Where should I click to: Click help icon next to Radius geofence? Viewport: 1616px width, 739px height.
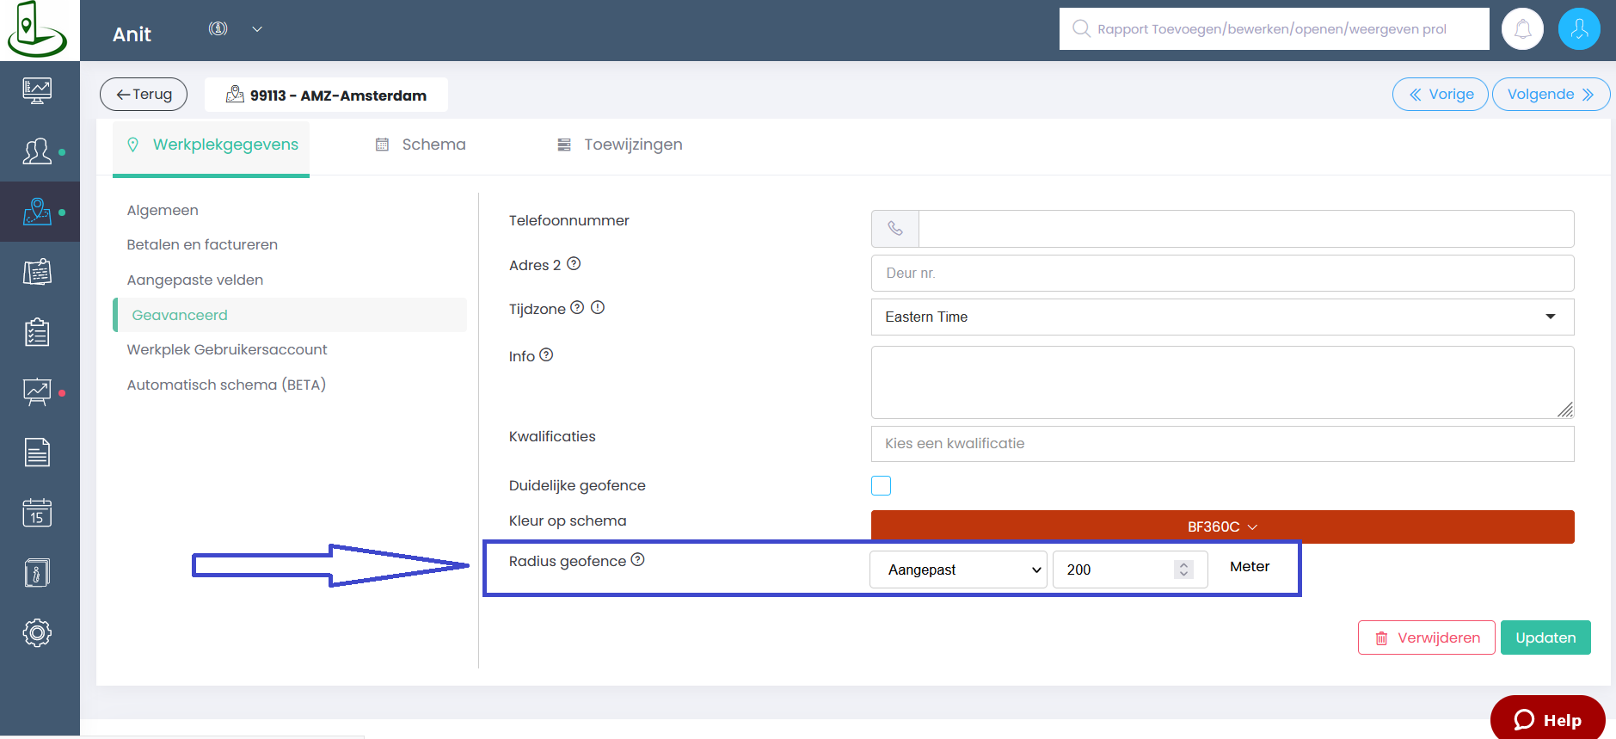click(x=637, y=560)
